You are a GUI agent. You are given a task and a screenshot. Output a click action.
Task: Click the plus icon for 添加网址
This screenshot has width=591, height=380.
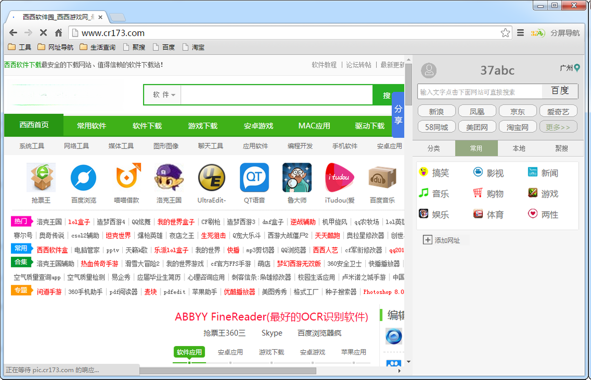click(427, 240)
